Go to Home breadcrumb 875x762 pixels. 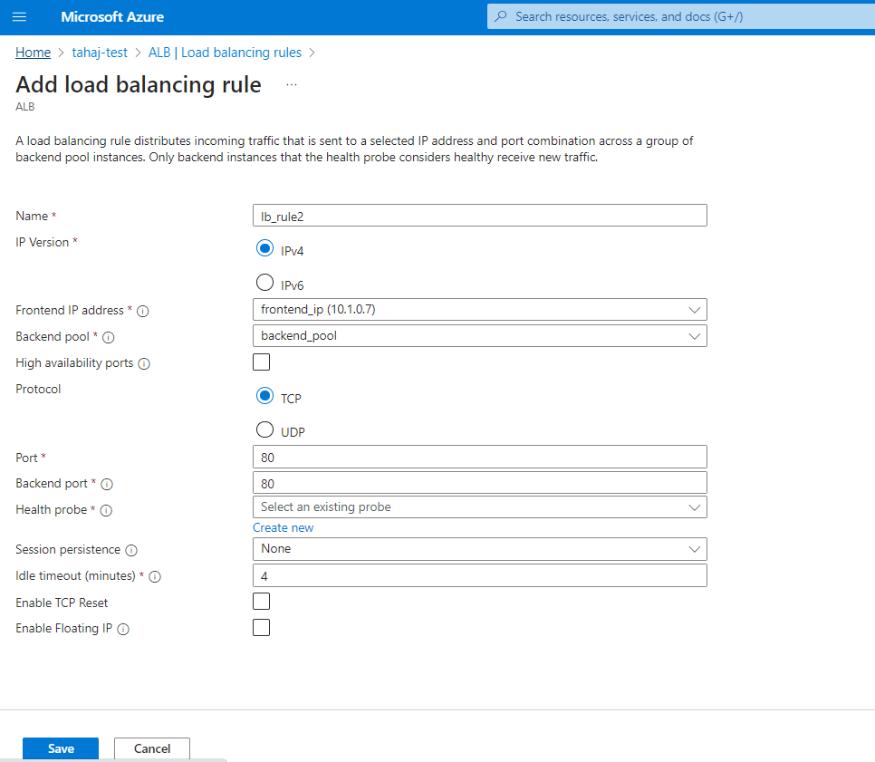point(33,53)
